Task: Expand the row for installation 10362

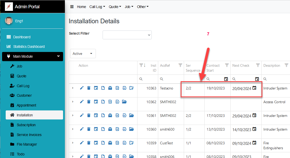Action: tap(73, 102)
